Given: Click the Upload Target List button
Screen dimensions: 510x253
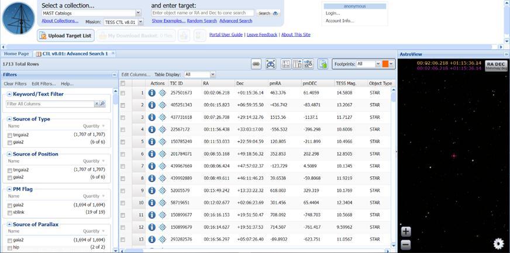Looking at the screenshot, I should coord(66,36).
